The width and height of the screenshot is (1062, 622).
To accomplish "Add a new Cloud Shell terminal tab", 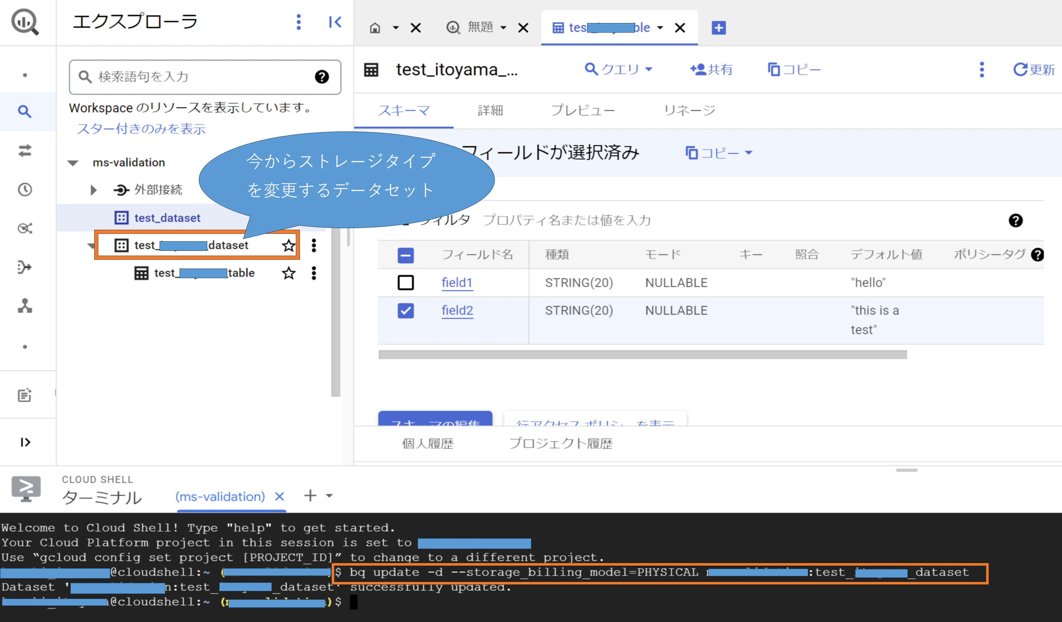I will (310, 496).
